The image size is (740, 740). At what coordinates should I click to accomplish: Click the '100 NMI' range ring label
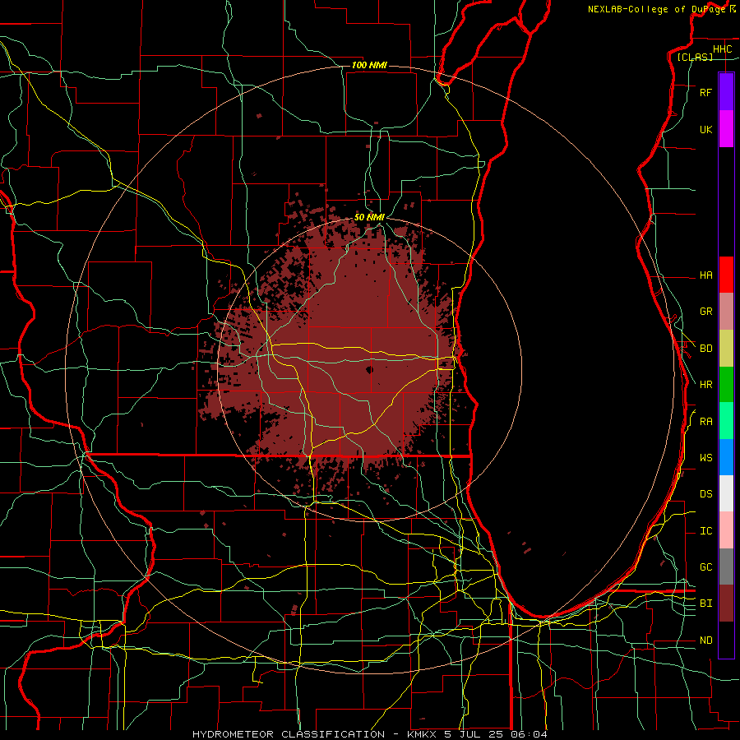click(x=369, y=65)
